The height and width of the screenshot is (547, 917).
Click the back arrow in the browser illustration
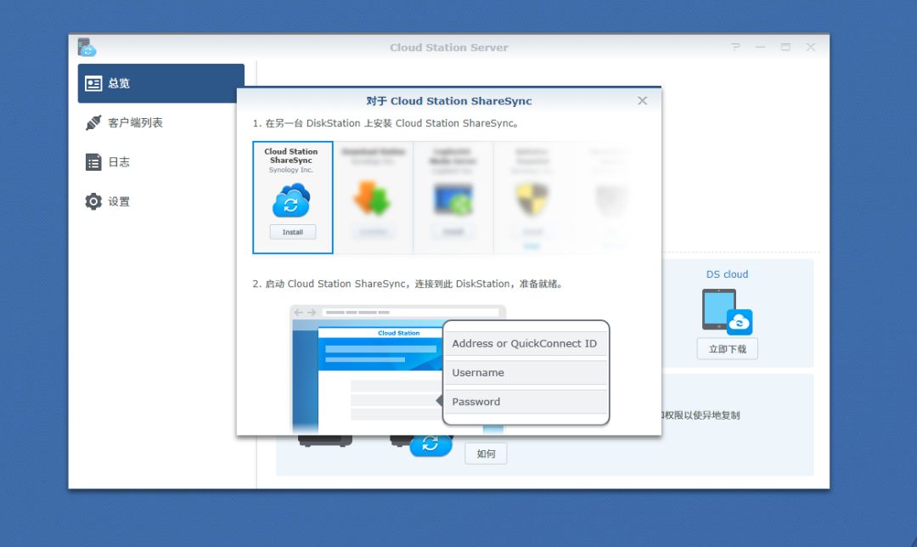click(299, 313)
